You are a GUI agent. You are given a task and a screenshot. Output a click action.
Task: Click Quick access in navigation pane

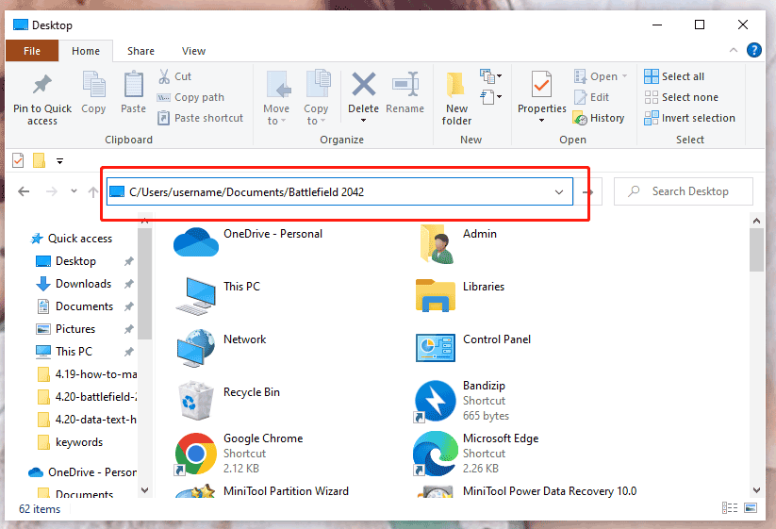[x=71, y=239]
